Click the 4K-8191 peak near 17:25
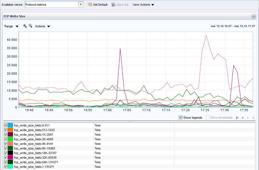259x170 pixels. pos(206,35)
